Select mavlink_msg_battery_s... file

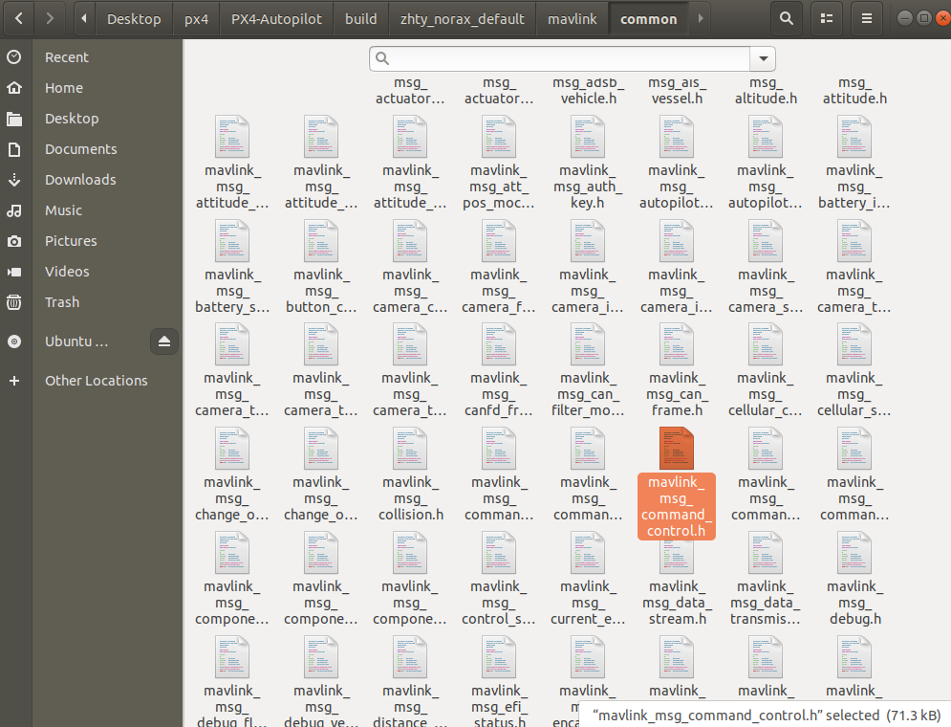(x=232, y=267)
